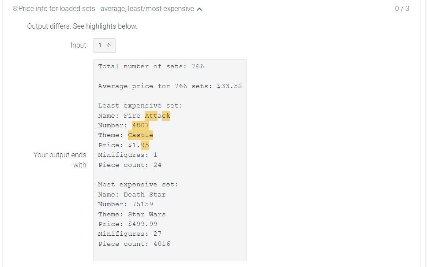Click the highlighted set number '4807'

pos(140,125)
